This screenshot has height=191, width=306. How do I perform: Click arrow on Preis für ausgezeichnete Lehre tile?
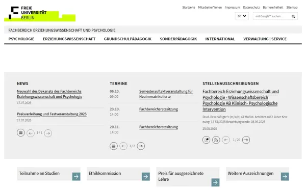click(x=215, y=182)
